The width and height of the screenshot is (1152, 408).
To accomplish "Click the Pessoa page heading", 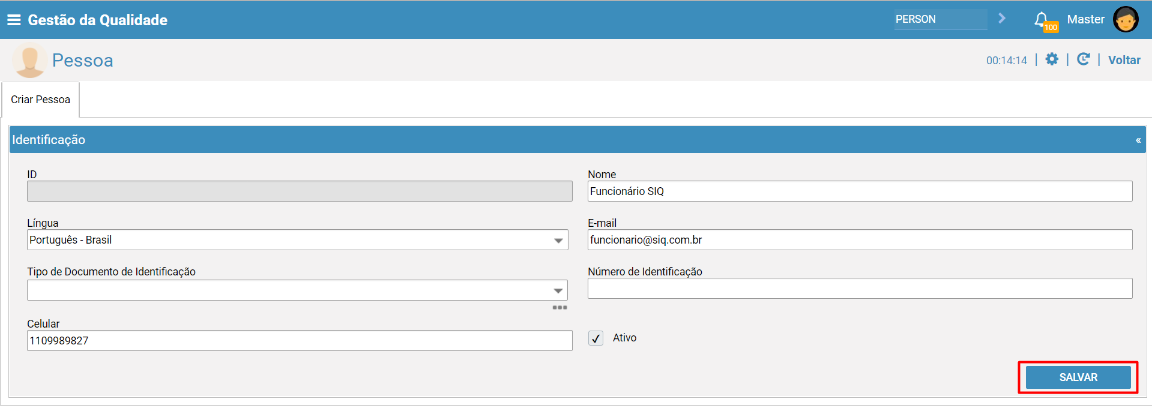I will click(x=83, y=61).
